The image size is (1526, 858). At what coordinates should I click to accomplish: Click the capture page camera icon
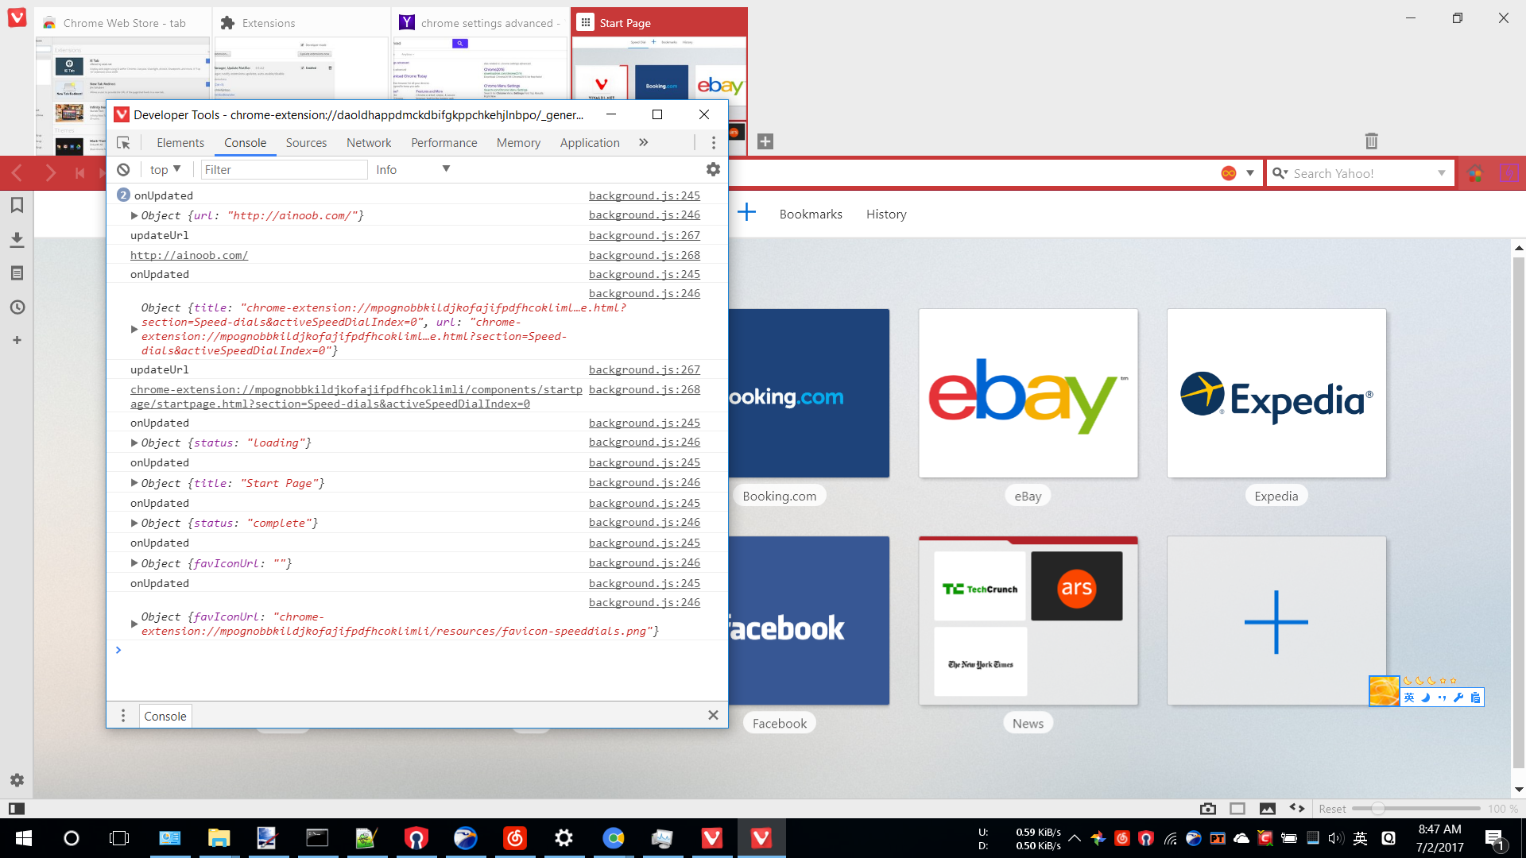coord(1208,809)
